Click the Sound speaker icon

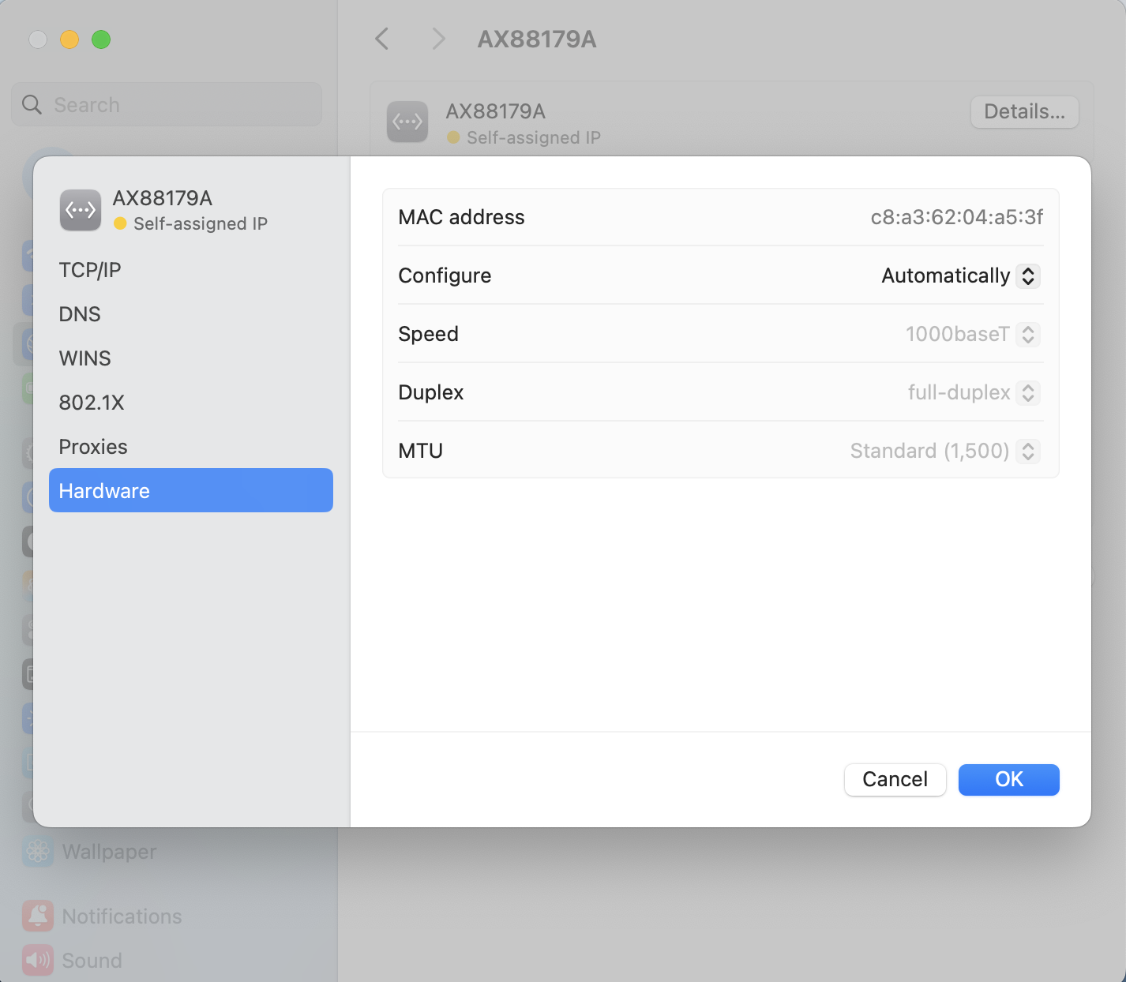pos(38,960)
